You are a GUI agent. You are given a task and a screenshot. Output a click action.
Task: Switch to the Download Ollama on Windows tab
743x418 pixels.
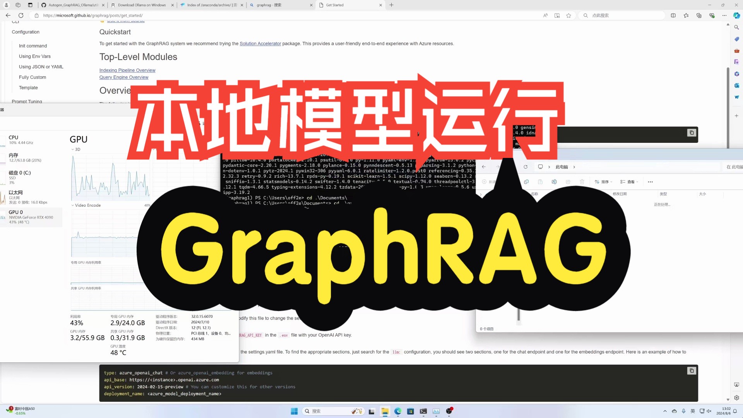click(142, 5)
